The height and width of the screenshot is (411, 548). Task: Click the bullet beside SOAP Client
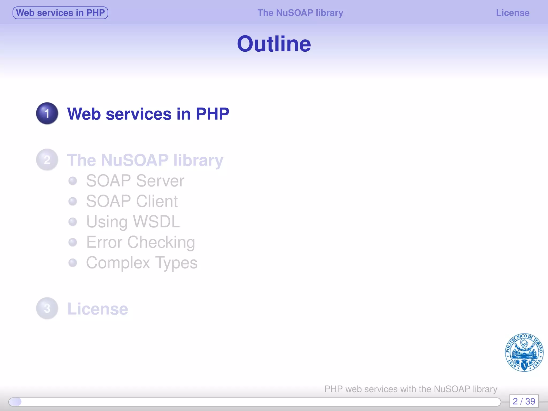coord(73,201)
